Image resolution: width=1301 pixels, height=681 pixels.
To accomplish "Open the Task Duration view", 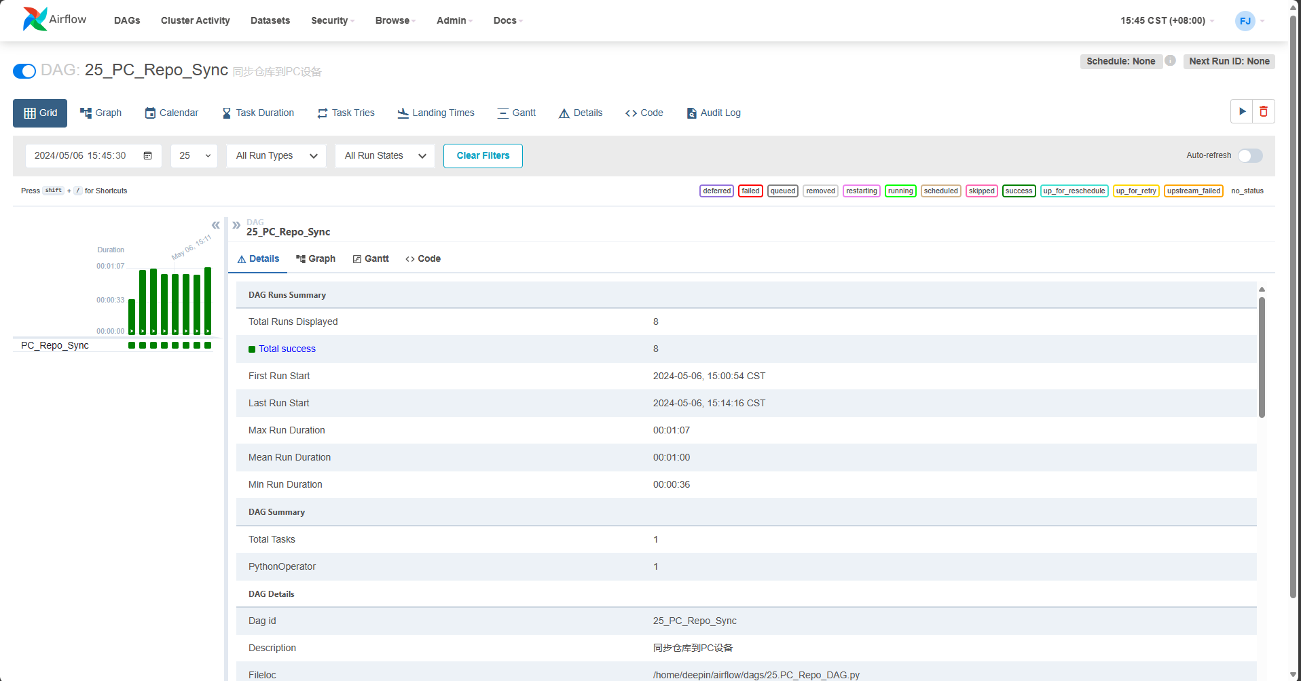I will coord(258,113).
